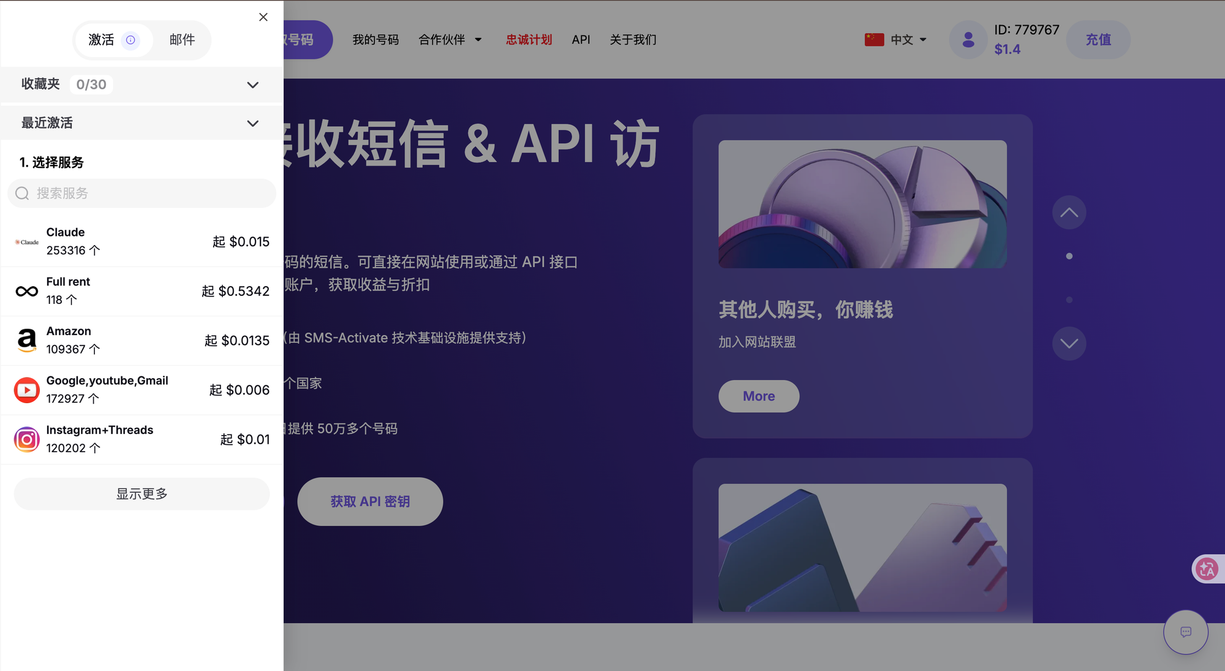
Task: Choose the Instagram+Threads icon
Action: pyautogui.click(x=27, y=439)
